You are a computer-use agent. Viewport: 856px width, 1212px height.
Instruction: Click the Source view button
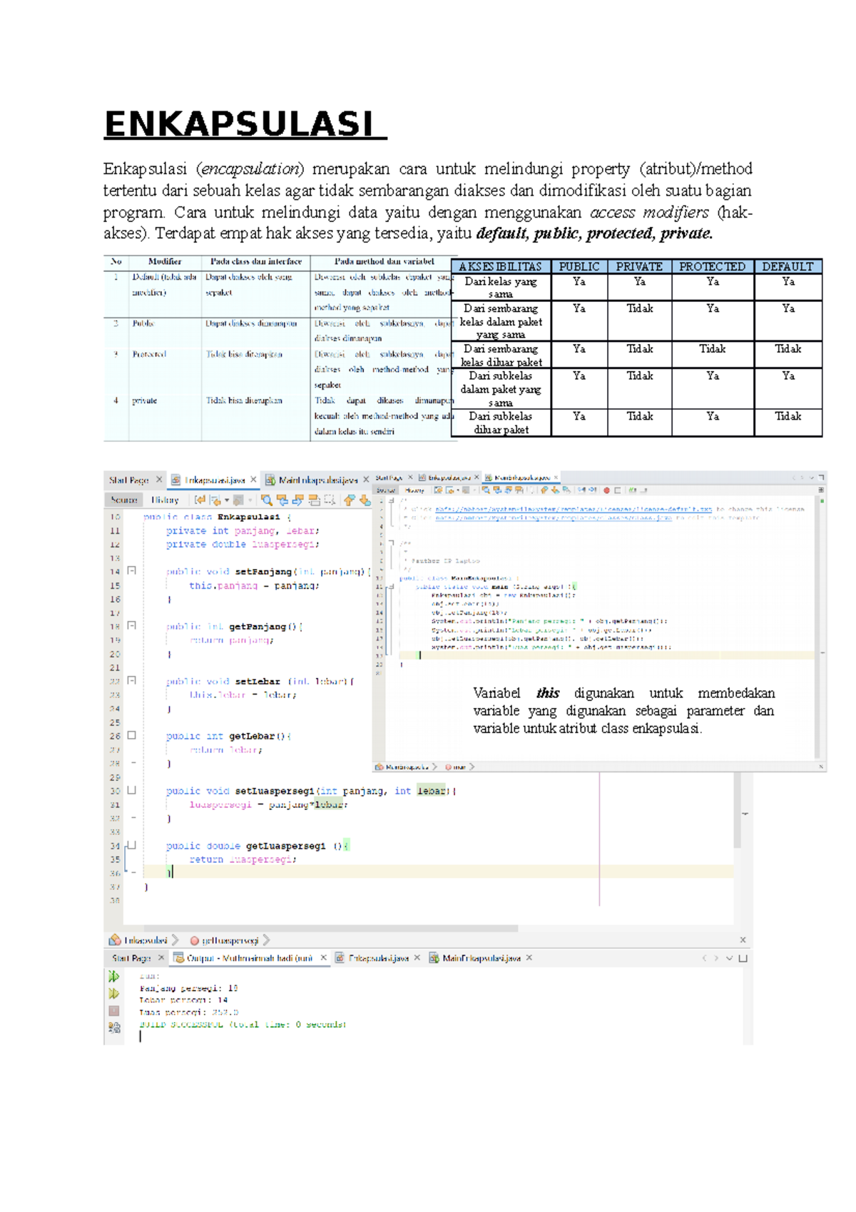[124, 500]
